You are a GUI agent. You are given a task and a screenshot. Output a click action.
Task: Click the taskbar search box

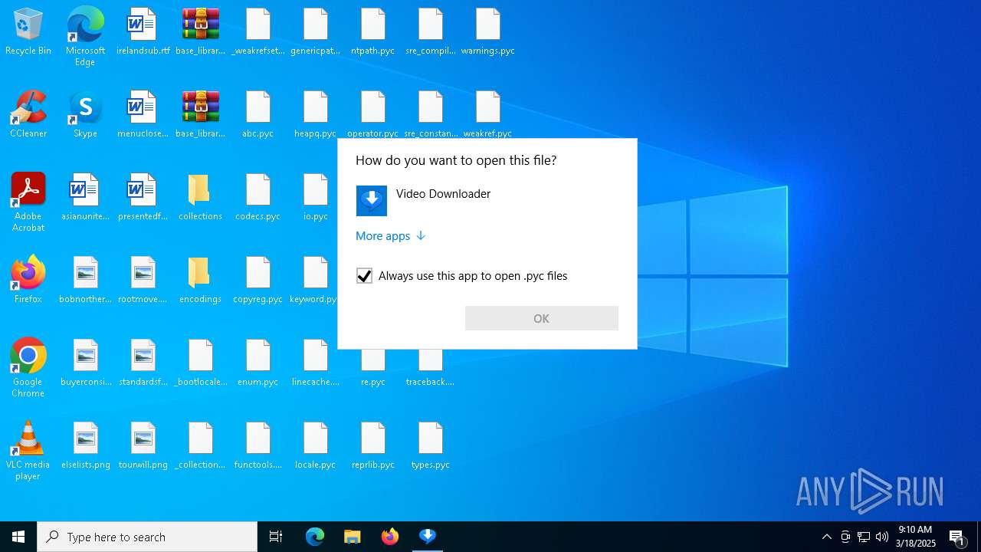tap(147, 537)
